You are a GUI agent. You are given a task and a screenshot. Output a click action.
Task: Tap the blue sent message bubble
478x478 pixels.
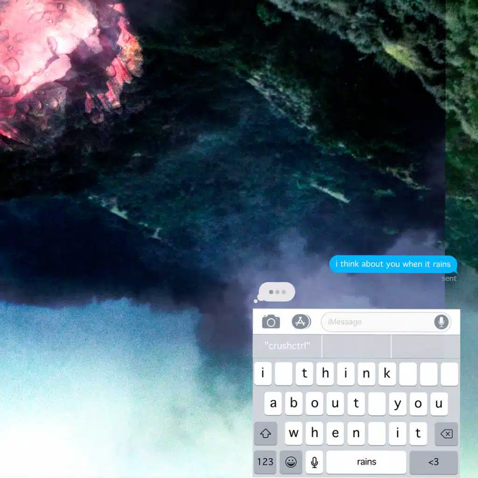pos(393,264)
